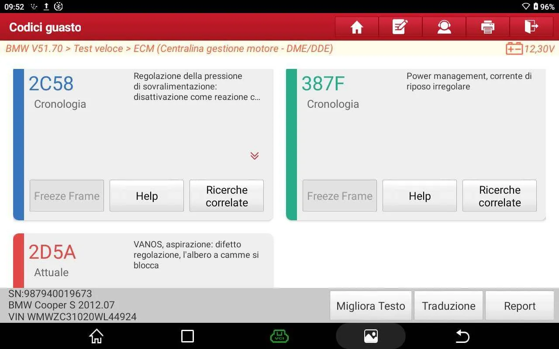Screen dimensions: 559x349
Task: Open the remote support technician icon
Action: (444, 27)
